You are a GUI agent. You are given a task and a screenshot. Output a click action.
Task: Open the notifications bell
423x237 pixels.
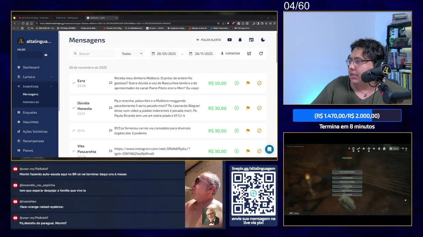(x=240, y=40)
